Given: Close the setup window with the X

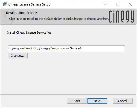Looking at the screenshot, I should coord(130,4).
